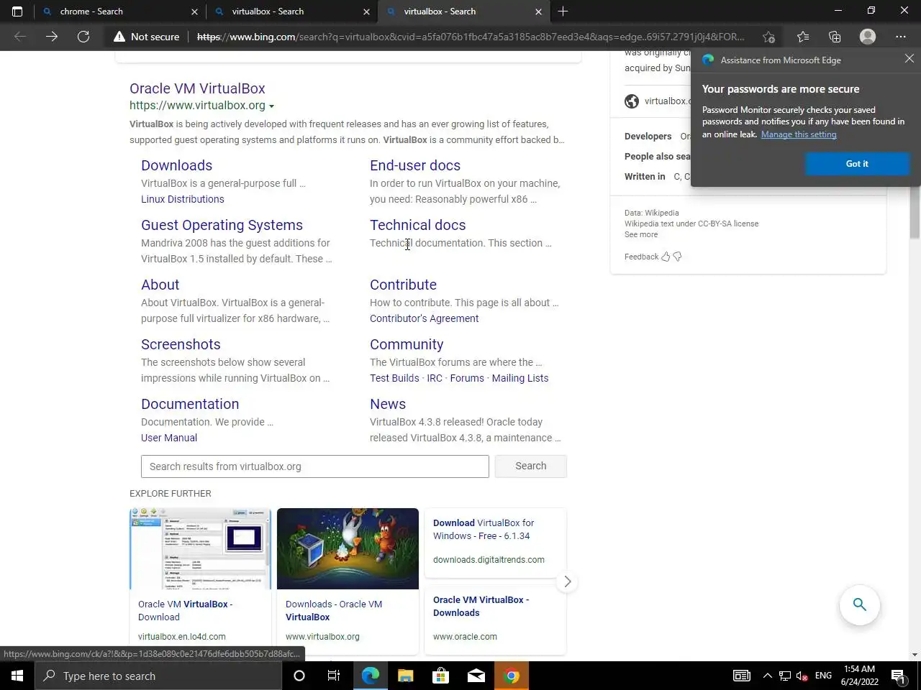Screen dimensions: 921x690
Task: Dismiss the Edge assistance popup X
Action: pyautogui.click(x=909, y=59)
